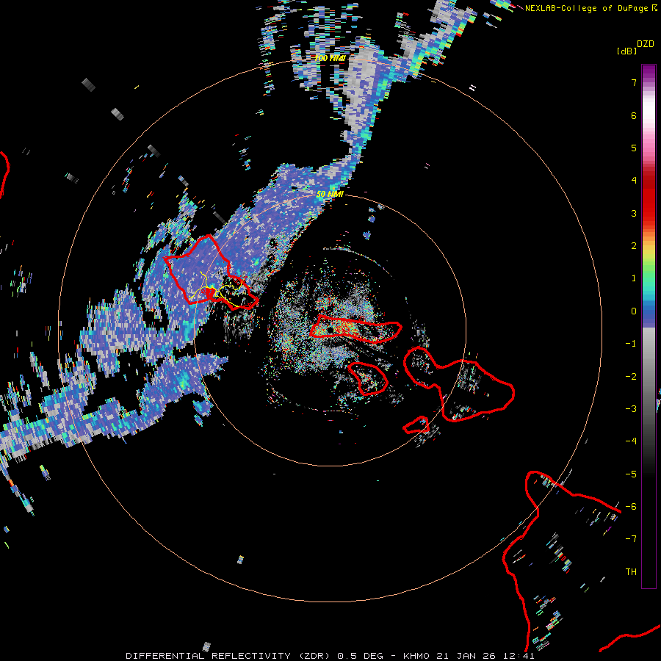
Task: Click the -5 value on color scale
Action: pos(631,474)
